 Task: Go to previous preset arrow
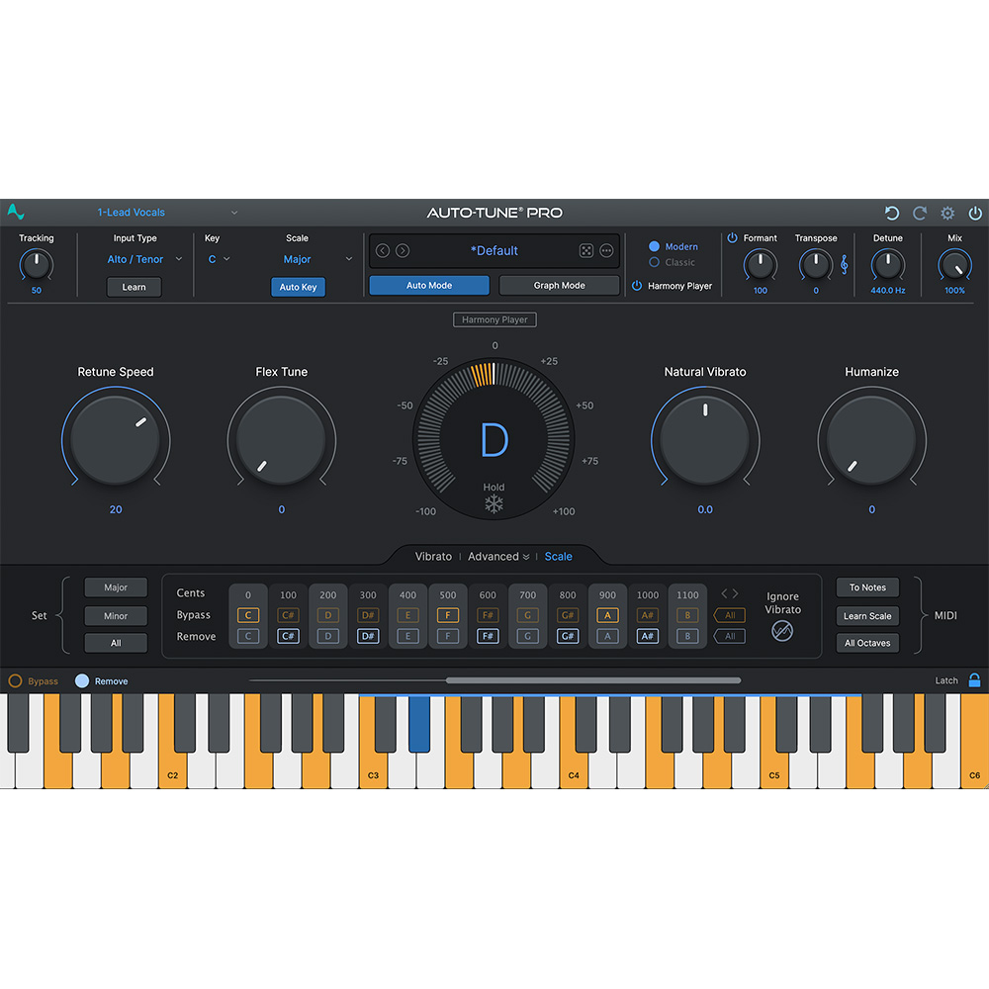pos(382,251)
